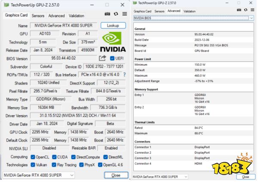Toggle the UEFI checkbox
Viewport: 258px width, 182px height.
(112, 59)
